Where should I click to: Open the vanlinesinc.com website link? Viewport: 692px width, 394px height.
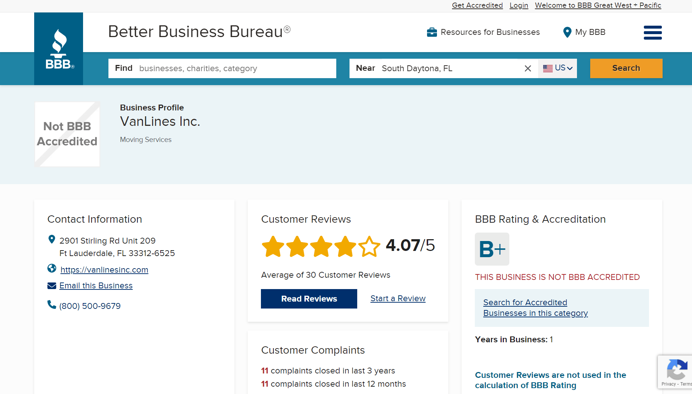point(104,270)
